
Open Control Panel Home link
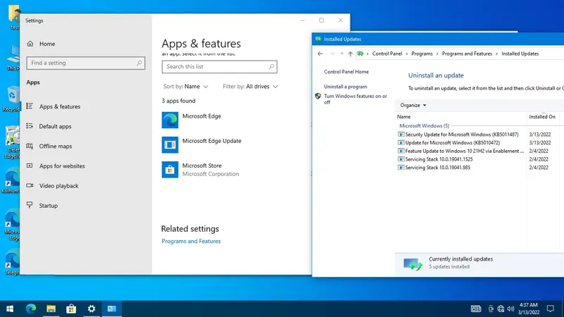[x=346, y=72]
